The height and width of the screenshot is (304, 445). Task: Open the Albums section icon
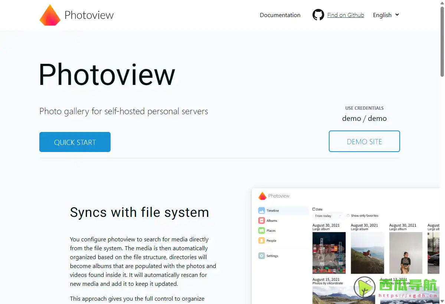pyautogui.click(x=261, y=220)
